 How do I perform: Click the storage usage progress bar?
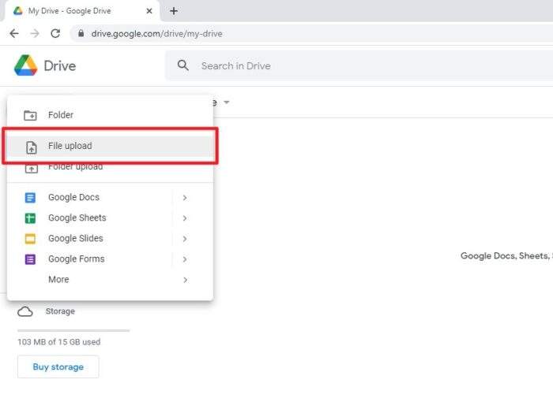(73, 330)
